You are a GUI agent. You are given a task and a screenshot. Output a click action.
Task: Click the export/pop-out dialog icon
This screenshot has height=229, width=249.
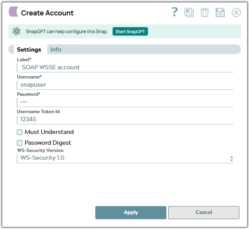(x=189, y=12)
